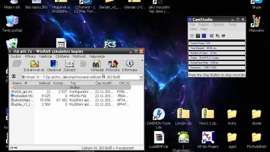Open CamStudio File menu
This screenshot has height=152, width=270.
(x=192, y=24)
